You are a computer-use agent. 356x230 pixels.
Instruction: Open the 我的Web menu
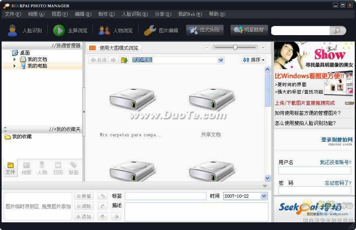coord(190,14)
